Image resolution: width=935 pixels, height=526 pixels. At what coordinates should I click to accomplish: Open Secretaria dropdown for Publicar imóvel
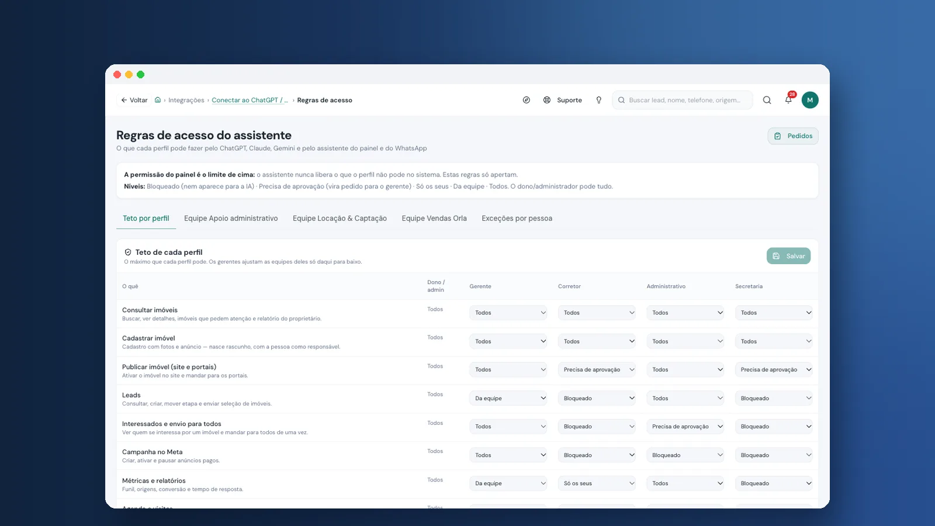pos(774,369)
